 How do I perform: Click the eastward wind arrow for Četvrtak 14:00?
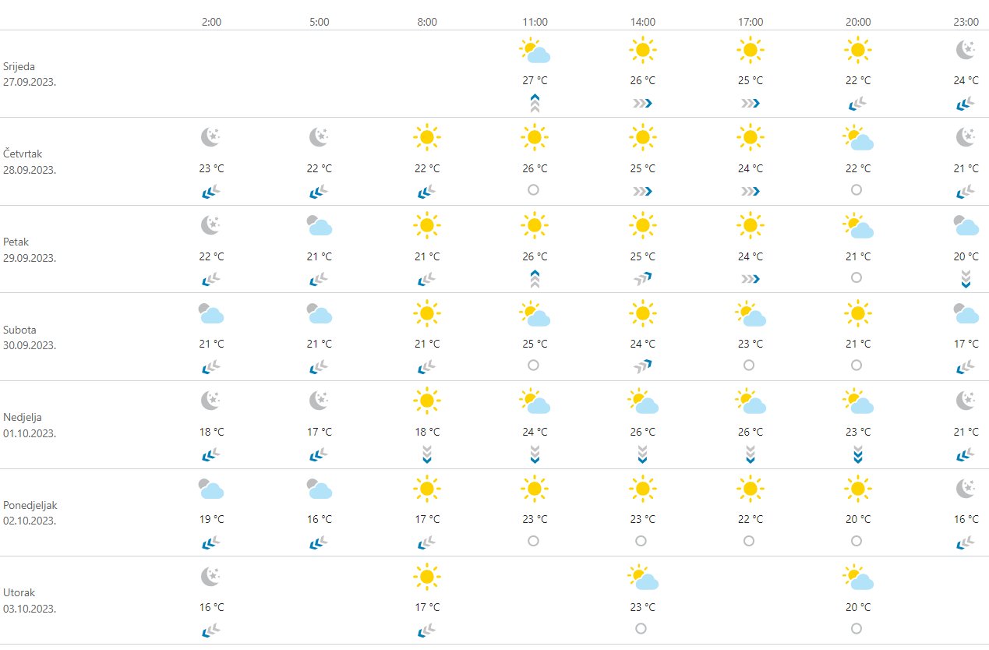point(642,191)
